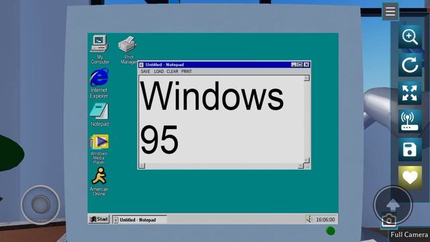430x242 pixels.
Task: Click SAVE in the Notepad menu
Action: pyautogui.click(x=145, y=71)
